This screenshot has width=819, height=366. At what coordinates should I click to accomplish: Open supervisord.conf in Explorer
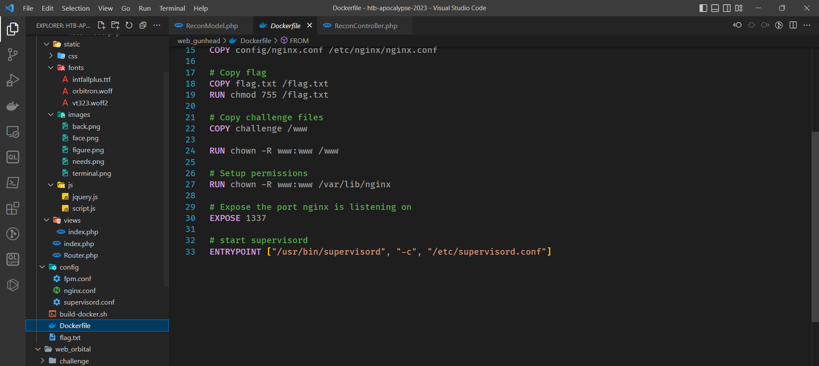coord(89,302)
